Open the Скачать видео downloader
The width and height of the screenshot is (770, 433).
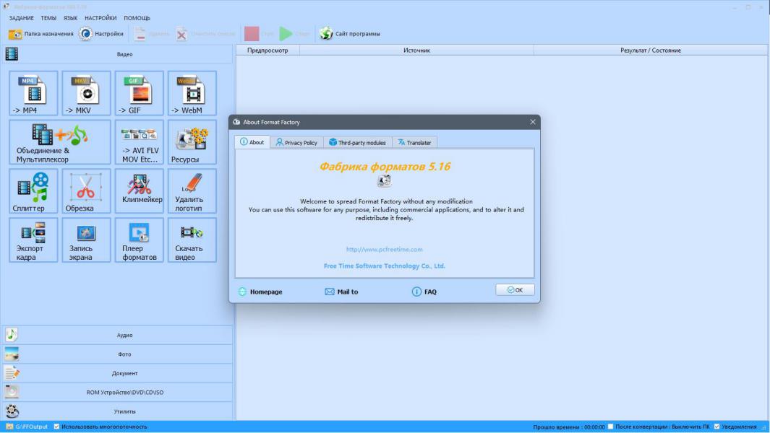point(192,240)
